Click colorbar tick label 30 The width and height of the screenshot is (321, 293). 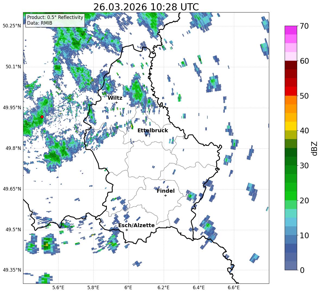(x=304, y=166)
